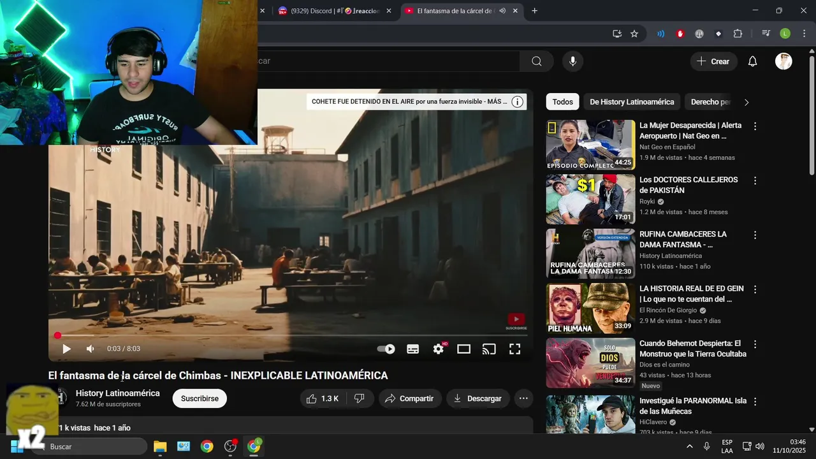This screenshot has height=459, width=816.
Task: Open Chrome three-dot menu
Action: 804,34
